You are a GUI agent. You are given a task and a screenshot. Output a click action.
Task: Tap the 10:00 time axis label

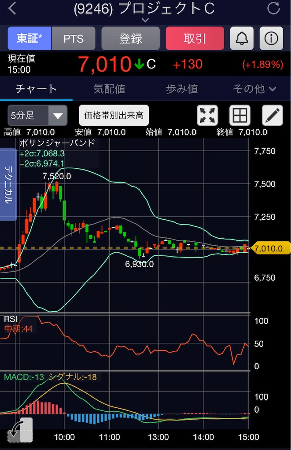point(64,437)
